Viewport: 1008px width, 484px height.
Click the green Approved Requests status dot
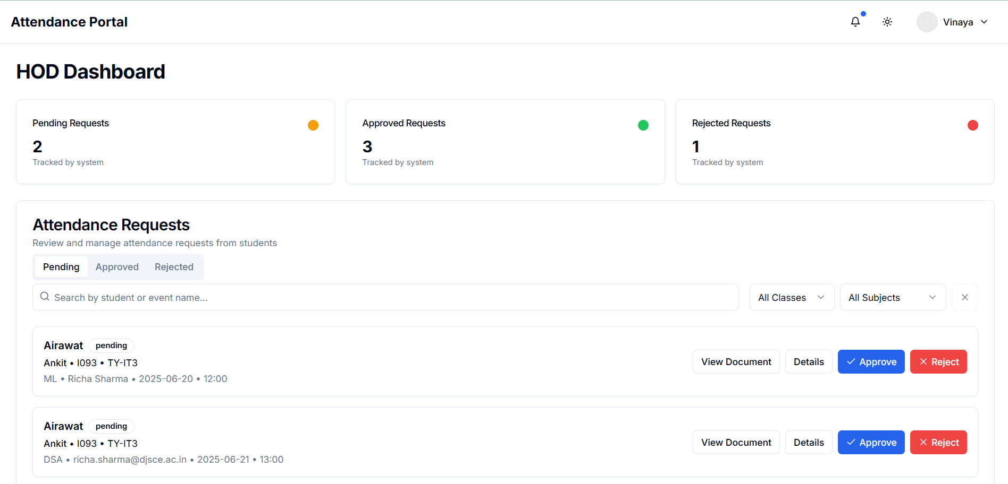[x=643, y=125]
